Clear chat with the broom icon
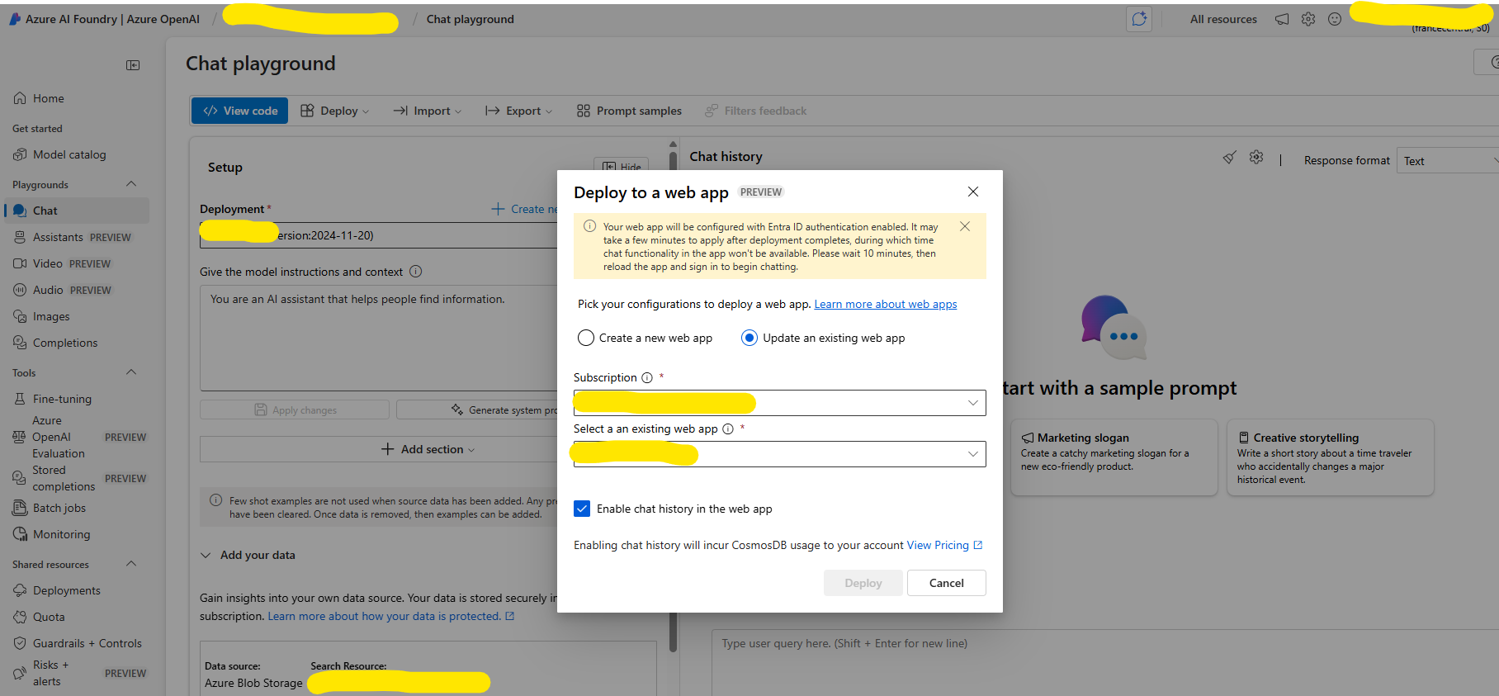This screenshot has height=696, width=1499. [x=1230, y=157]
